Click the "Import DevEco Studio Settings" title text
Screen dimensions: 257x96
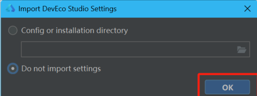pos(68,9)
